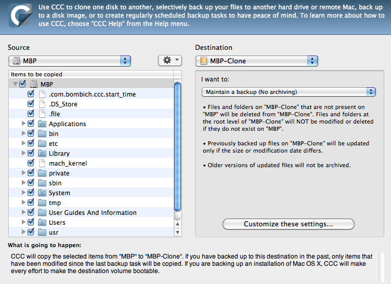Uncheck the Library checkbox
The image size is (391, 284).
31,153
